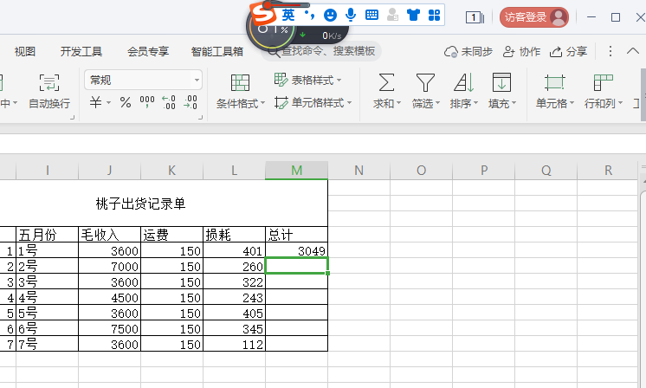Open the Conditional Formatting (条件格式) icon
Viewport: 646px width, 388px height.
pyautogui.click(x=241, y=83)
